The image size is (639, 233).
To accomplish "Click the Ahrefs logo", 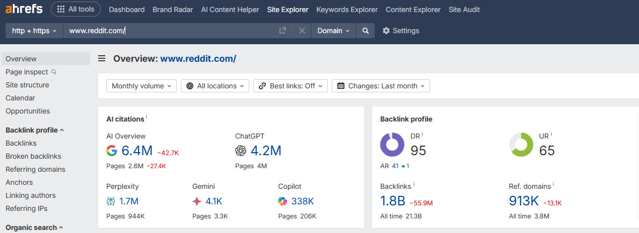I will (24, 9).
